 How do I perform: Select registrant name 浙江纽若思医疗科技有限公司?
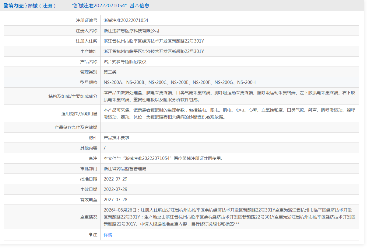(132, 31)
